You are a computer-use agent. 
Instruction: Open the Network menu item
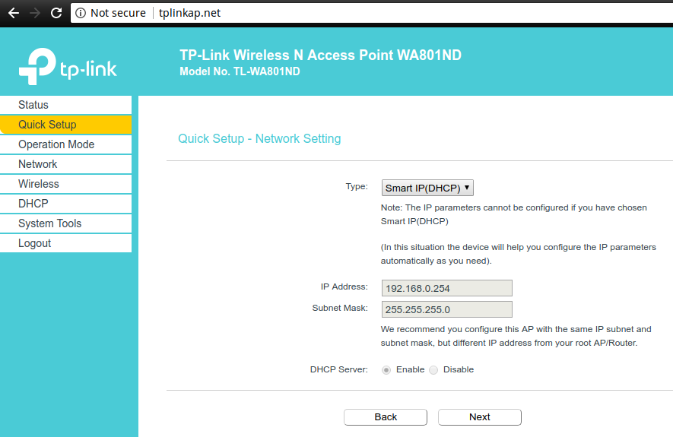(x=66, y=164)
